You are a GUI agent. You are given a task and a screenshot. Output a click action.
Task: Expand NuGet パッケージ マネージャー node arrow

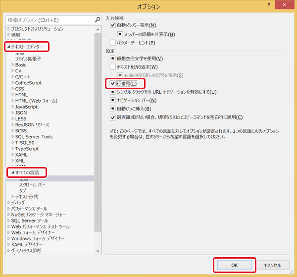pyautogui.click(x=8, y=215)
